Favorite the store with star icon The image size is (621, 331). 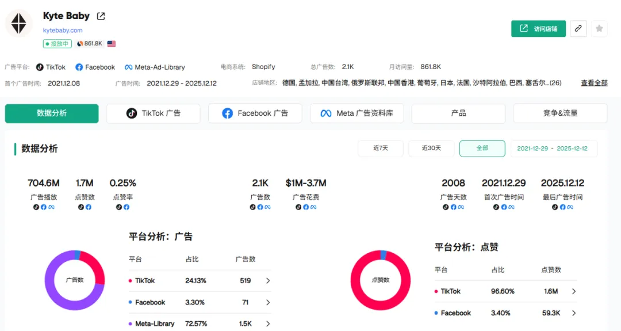pyautogui.click(x=599, y=29)
